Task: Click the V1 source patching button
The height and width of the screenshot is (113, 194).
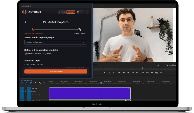Action: coord(22,93)
